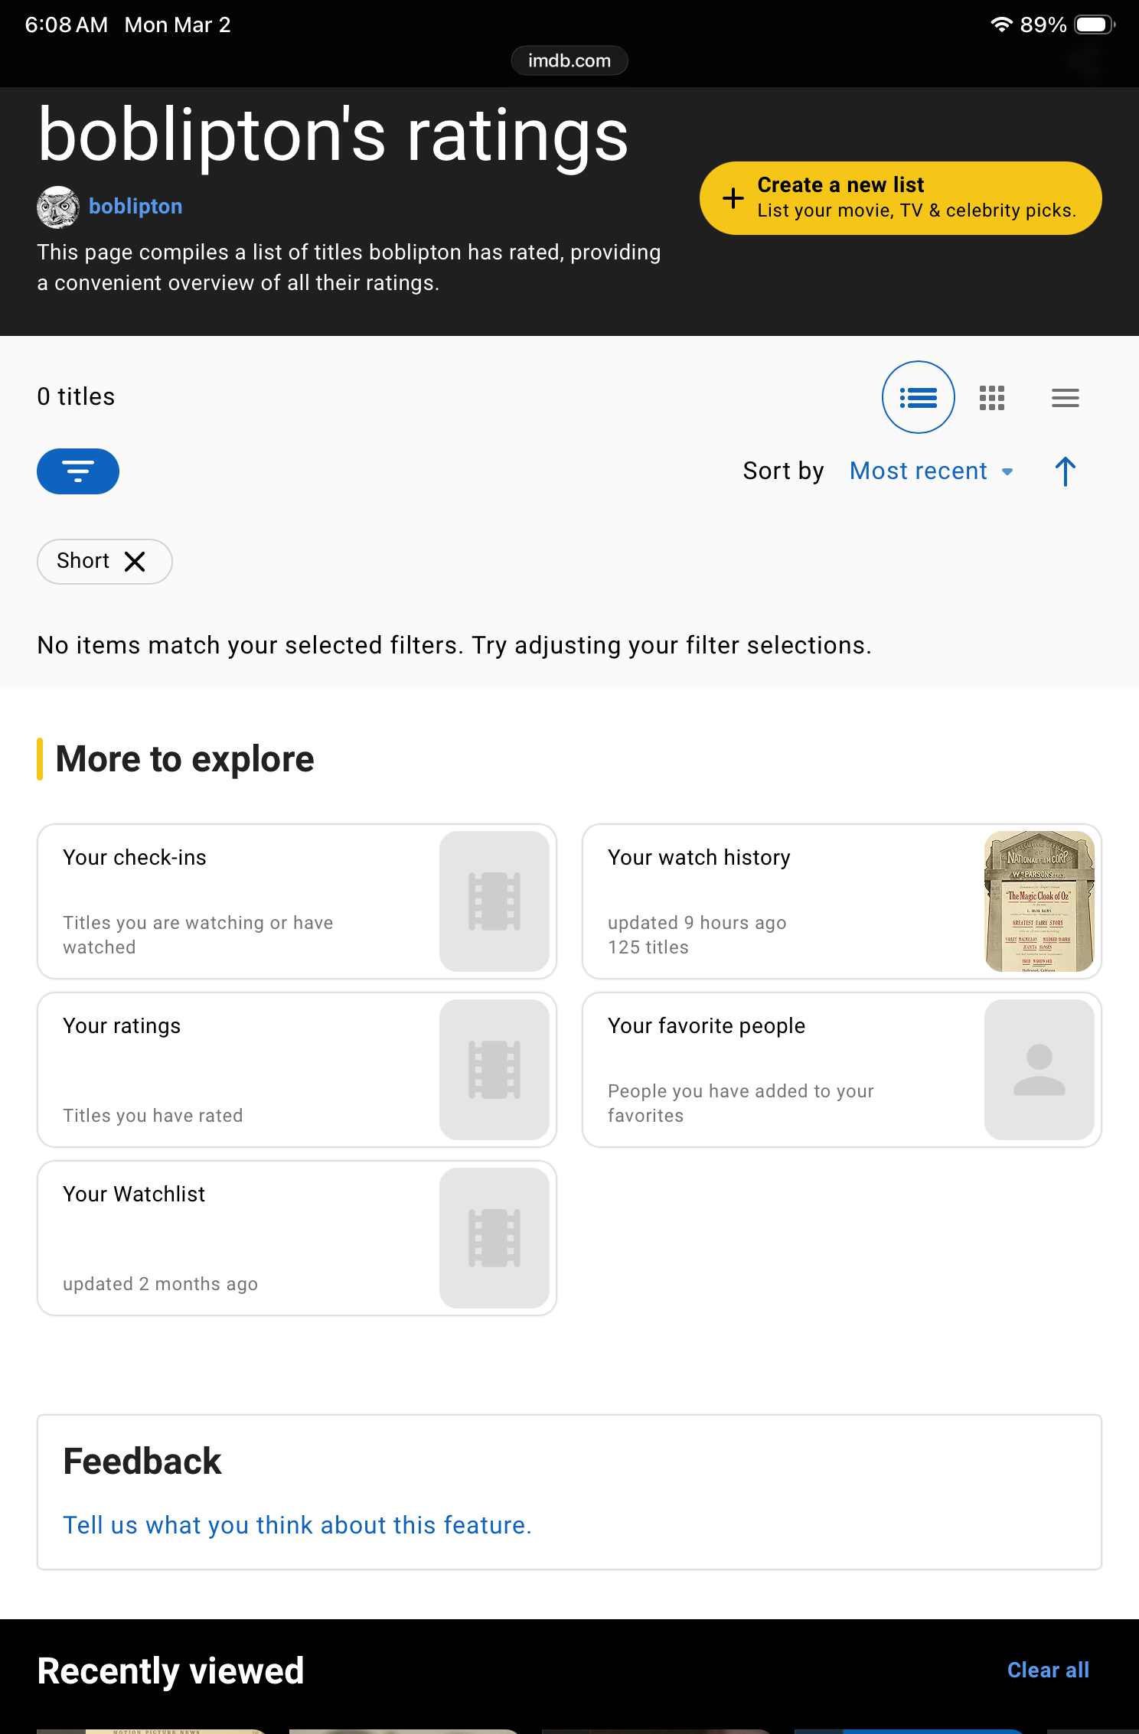The image size is (1139, 1734).
Task: Click the favorite people person icon
Action: [1039, 1070]
